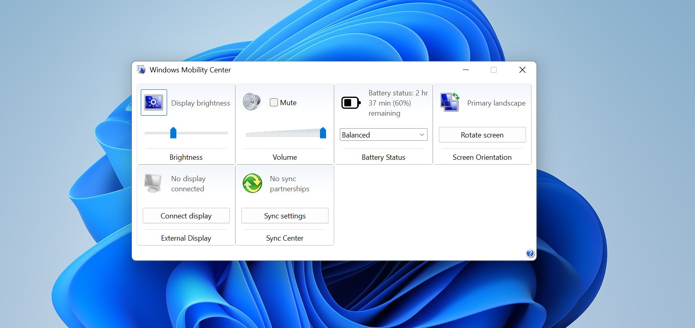
Task: Click the 'Primary landscape' text
Action: click(496, 103)
